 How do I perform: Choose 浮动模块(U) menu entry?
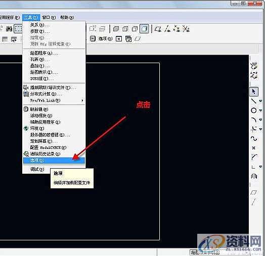pos(54,116)
